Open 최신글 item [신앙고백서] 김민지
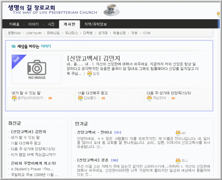 tap(28, 132)
